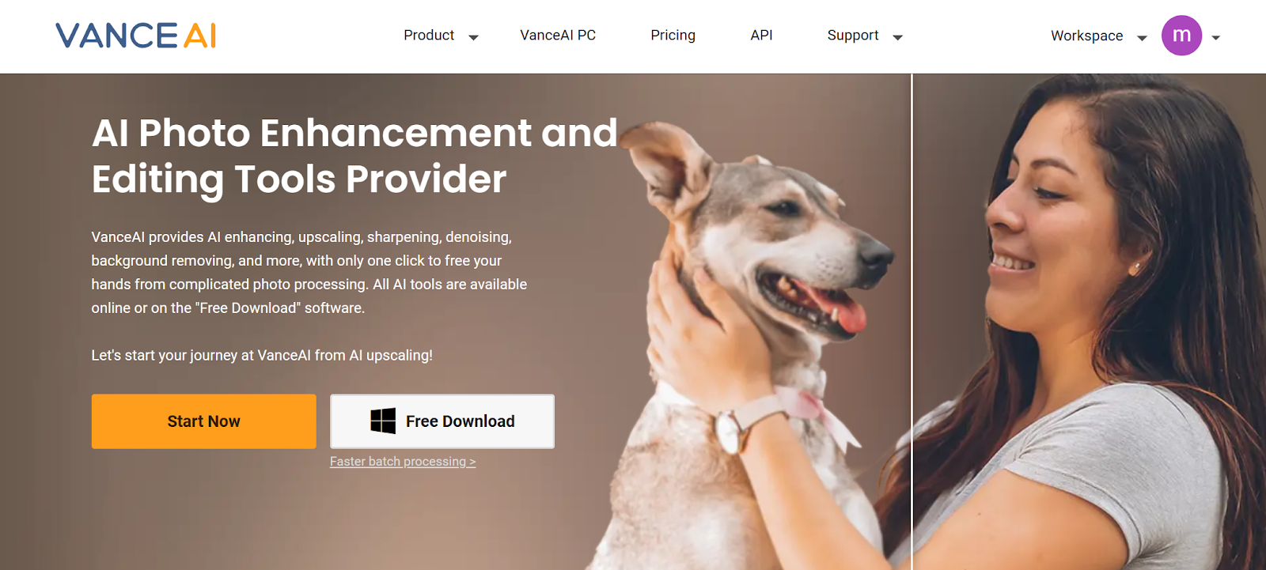The width and height of the screenshot is (1266, 570).
Task: Expand the account menu arrow beside avatar
Action: pos(1216,37)
